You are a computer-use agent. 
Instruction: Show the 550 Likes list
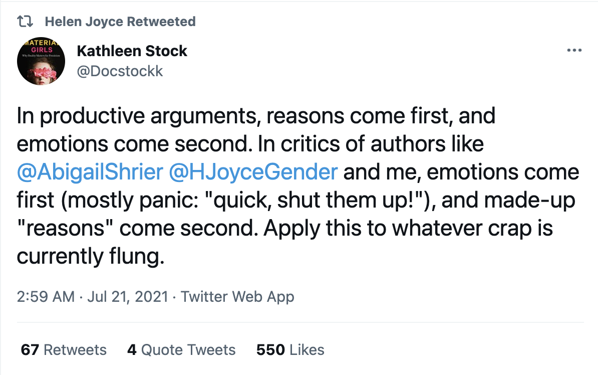(290, 349)
